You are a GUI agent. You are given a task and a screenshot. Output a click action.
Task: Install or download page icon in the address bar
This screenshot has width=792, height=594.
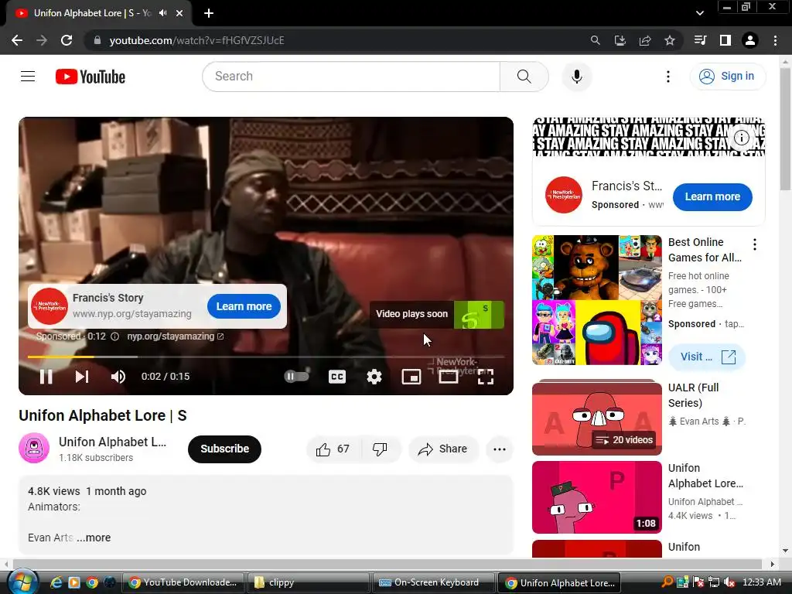[x=620, y=40]
